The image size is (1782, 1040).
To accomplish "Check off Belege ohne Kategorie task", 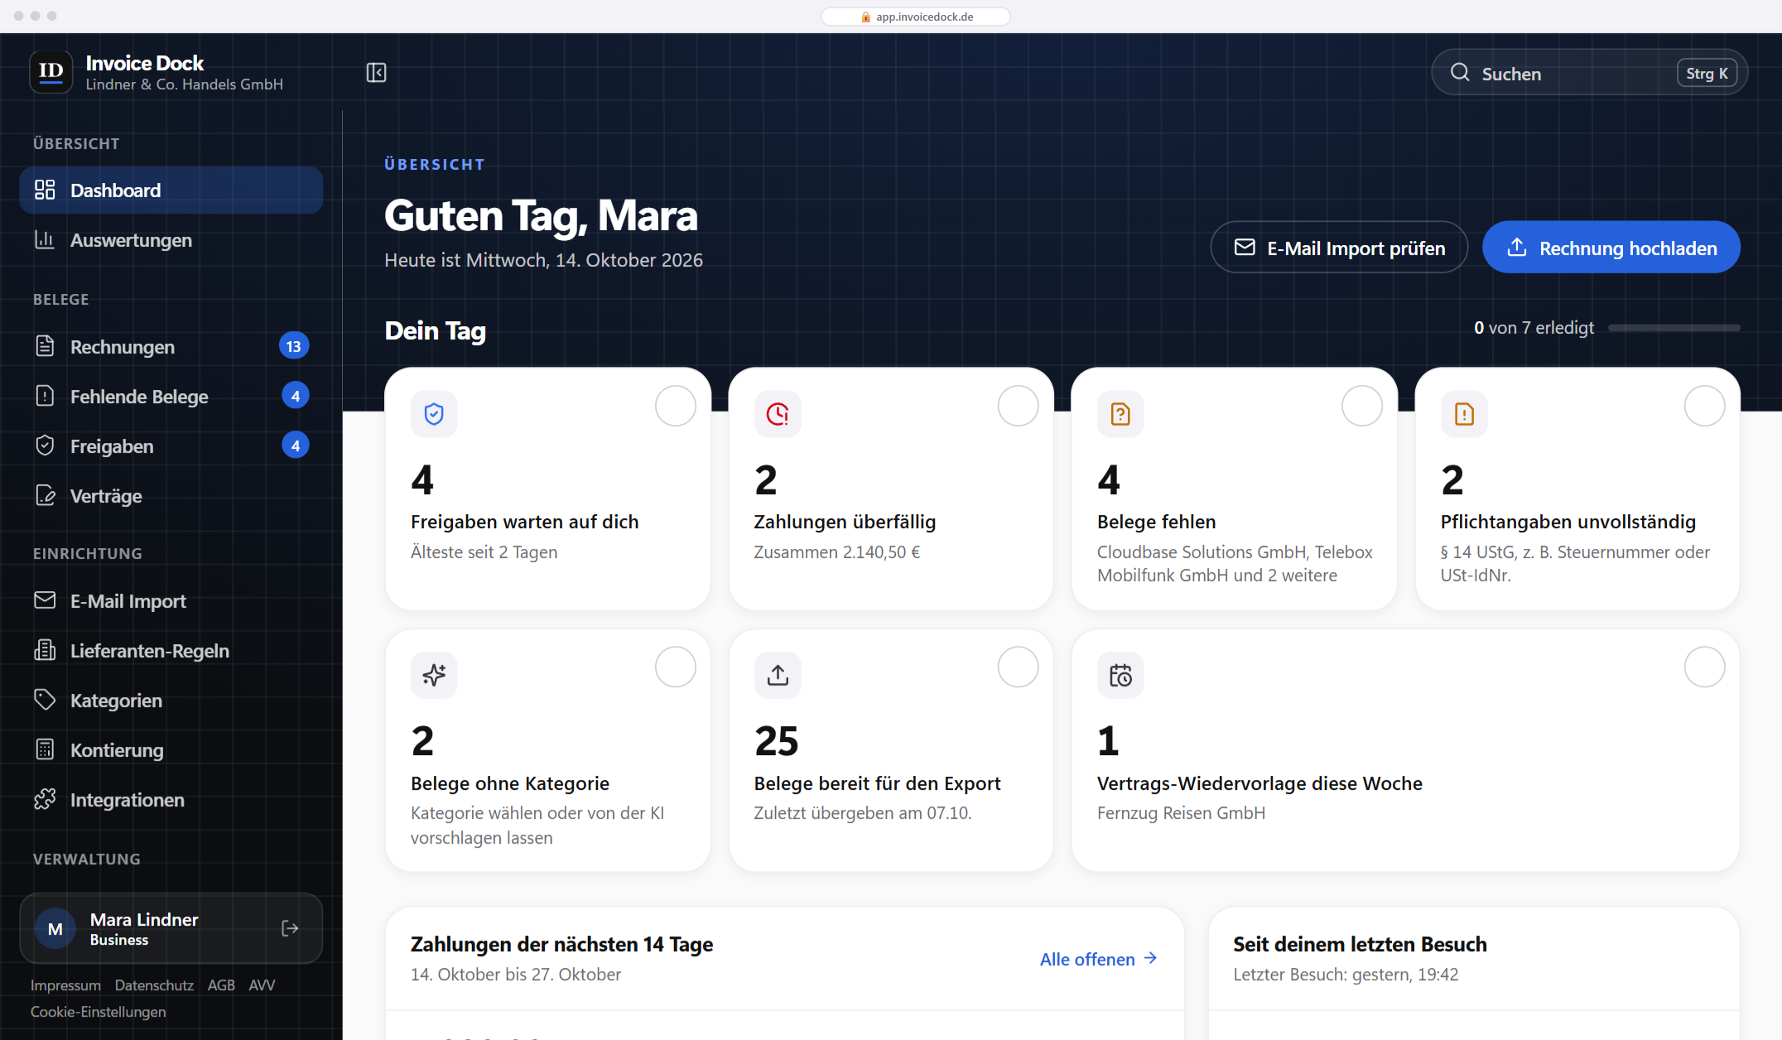I will [676, 667].
